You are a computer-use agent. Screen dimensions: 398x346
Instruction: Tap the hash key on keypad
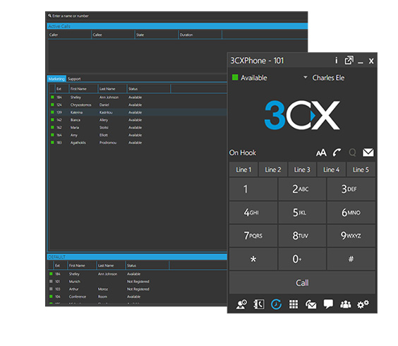[351, 259]
